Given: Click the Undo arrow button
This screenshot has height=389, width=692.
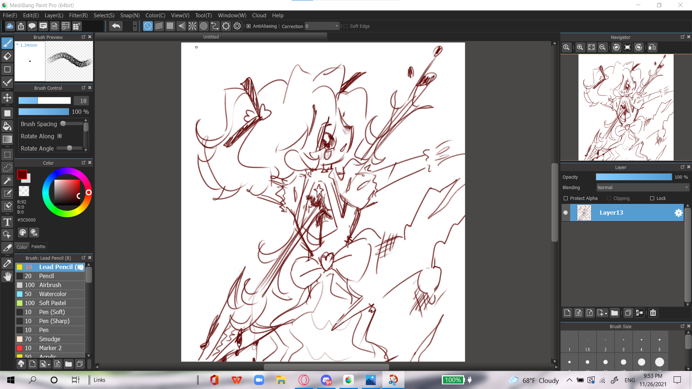Looking at the screenshot, I should pos(116,26).
